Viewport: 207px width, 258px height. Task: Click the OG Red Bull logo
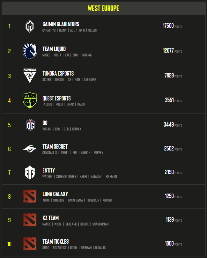point(30,125)
